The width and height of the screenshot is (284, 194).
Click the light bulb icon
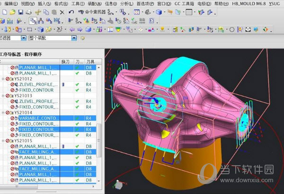162,29
